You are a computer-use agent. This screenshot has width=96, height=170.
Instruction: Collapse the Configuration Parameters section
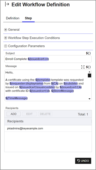pyautogui.click(x=6, y=46)
